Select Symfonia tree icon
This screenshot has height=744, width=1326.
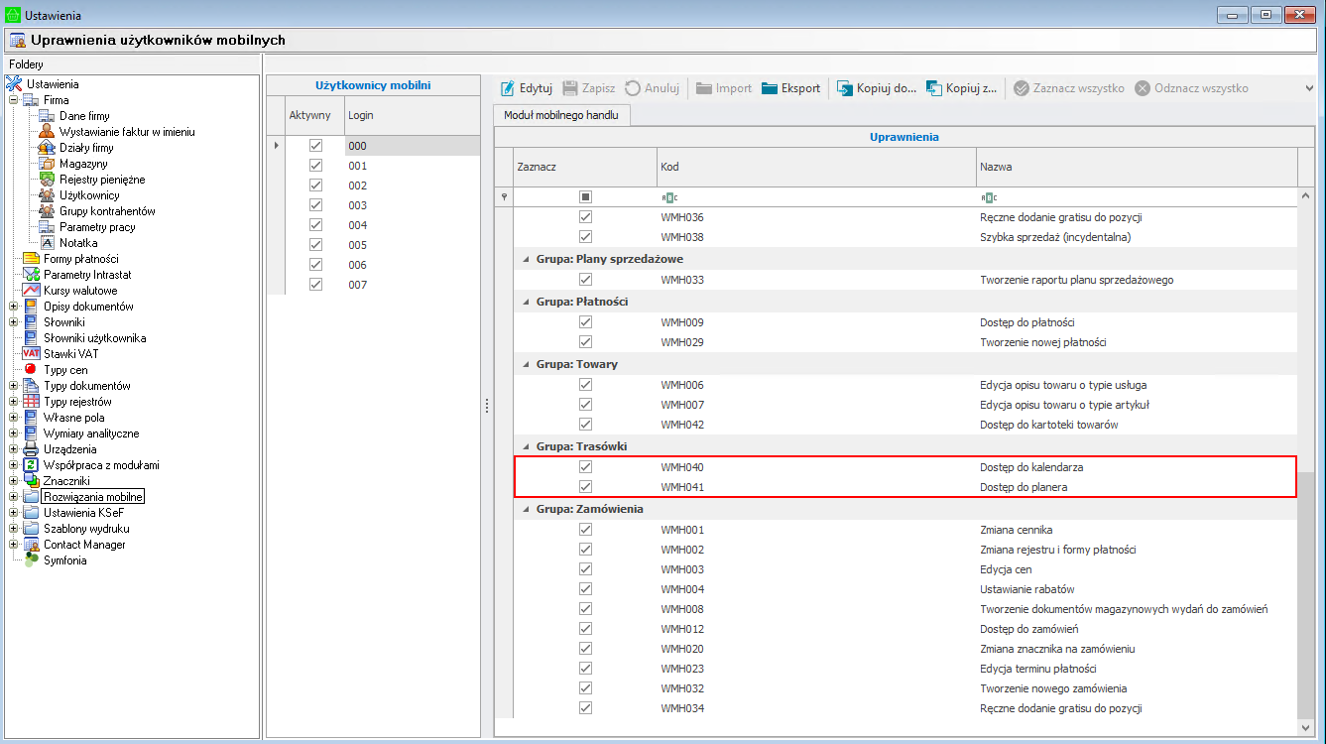pyautogui.click(x=31, y=560)
